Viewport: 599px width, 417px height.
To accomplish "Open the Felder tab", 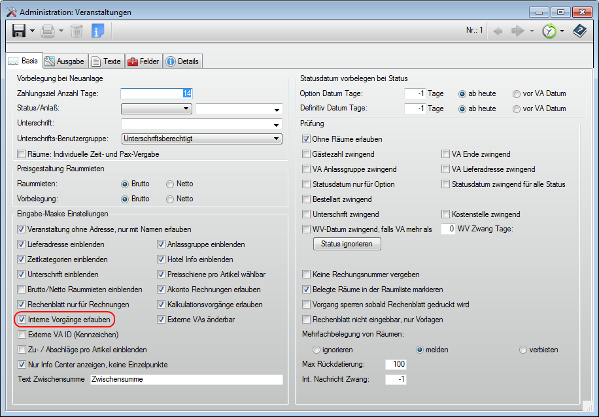I will pyautogui.click(x=143, y=61).
